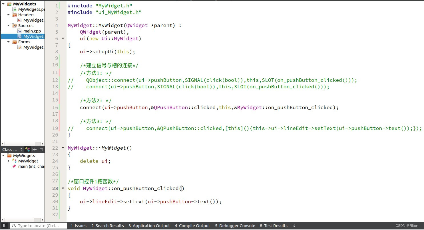Open the 1 Issues output pane
Viewport: 424px width, 230px height.
[x=79, y=226]
